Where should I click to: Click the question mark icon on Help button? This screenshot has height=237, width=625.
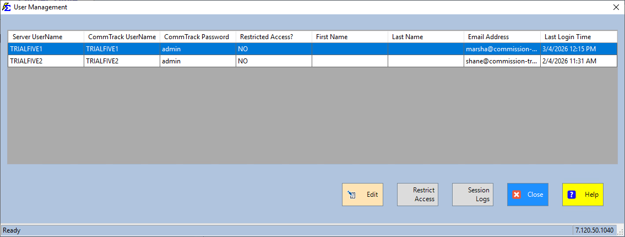(572, 195)
